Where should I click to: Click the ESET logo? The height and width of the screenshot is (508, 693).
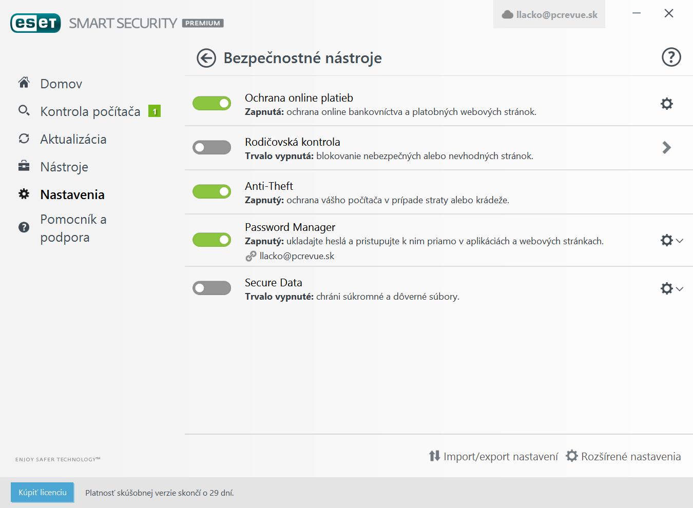pyautogui.click(x=35, y=23)
